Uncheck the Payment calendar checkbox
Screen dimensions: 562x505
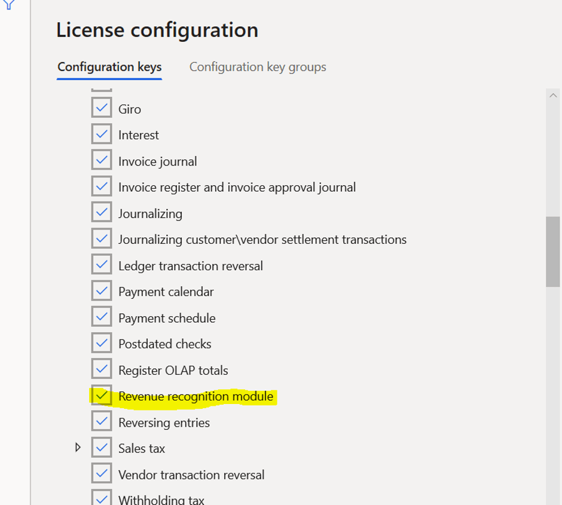[x=102, y=292]
